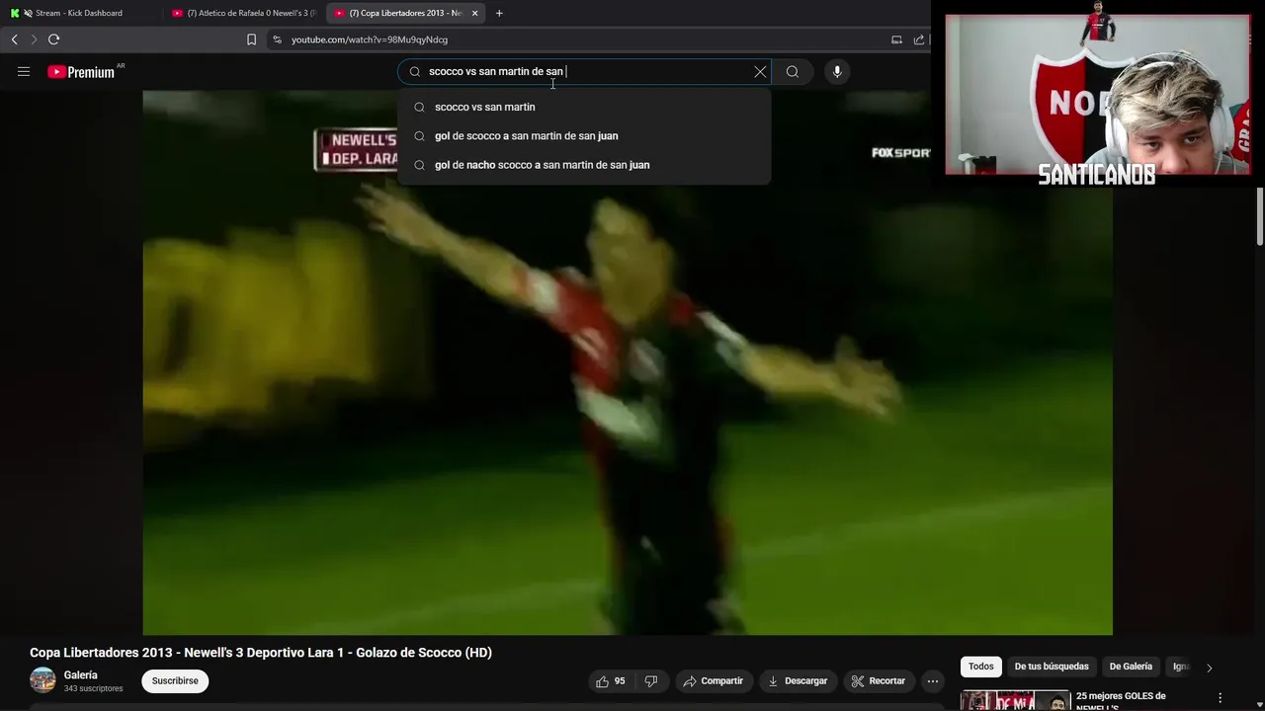Click browser back arrow
Image resolution: width=1265 pixels, height=711 pixels.
(14, 39)
